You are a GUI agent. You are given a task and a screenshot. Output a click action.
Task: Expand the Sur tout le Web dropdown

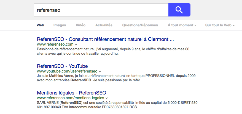tap(220, 25)
